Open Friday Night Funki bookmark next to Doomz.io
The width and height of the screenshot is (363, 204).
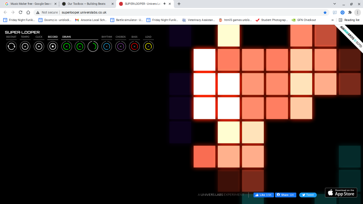pyautogui.click(x=19, y=20)
